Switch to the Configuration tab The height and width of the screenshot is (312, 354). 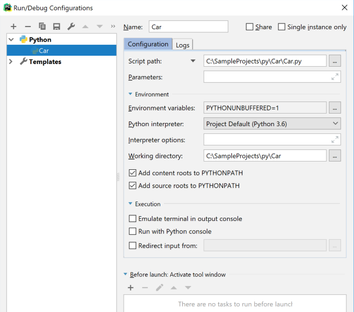tap(148, 44)
